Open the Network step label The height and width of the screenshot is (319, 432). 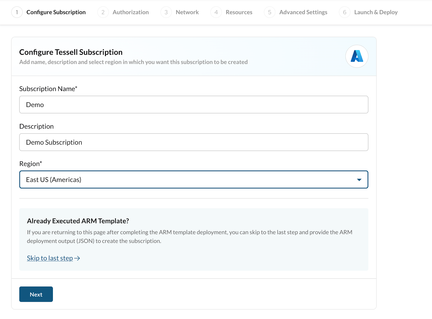coord(187,12)
